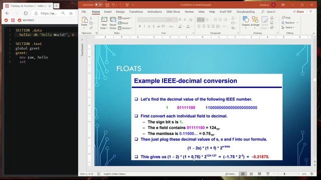Click the Shapes gallery icon
Screen dimensions: 321x180
(x=245, y=19)
